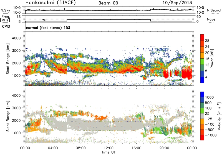Click the 'Nave' legend label
Screen dimensions: 222x154
tap(211, 19)
